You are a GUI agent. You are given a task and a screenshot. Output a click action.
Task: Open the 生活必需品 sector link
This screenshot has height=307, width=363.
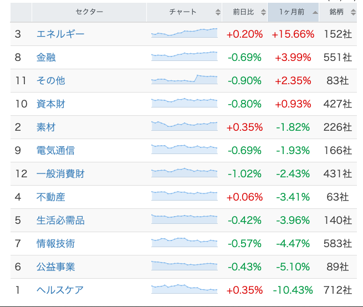tap(60, 221)
